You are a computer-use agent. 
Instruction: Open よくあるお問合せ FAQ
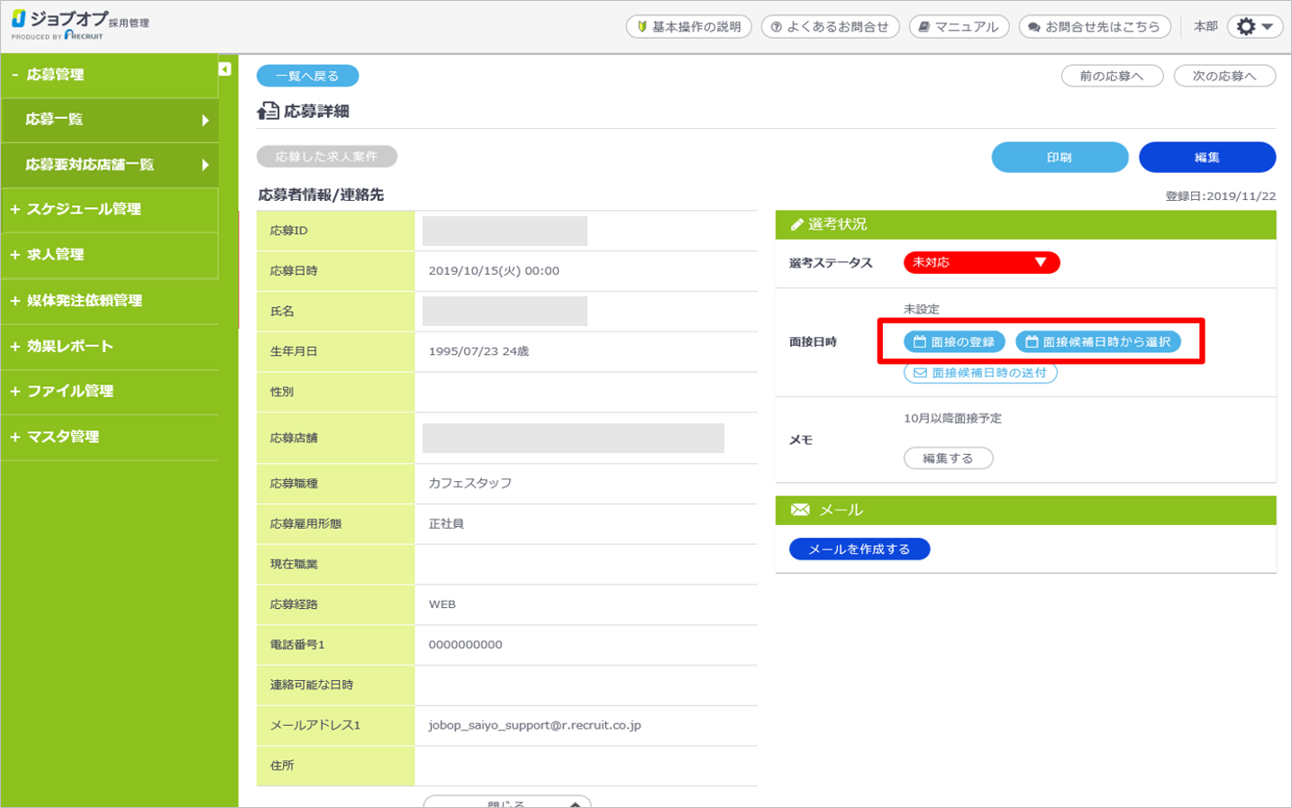(830, 27)
